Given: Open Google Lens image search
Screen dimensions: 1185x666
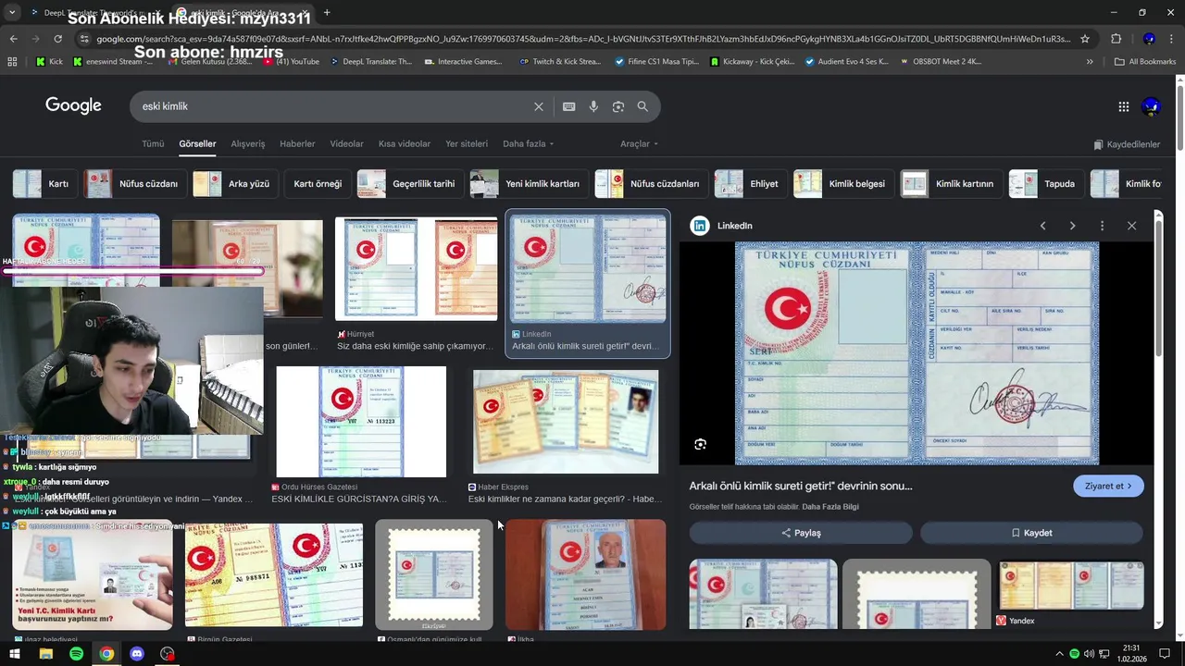Looking at the screenshot, I should (618, 106).
